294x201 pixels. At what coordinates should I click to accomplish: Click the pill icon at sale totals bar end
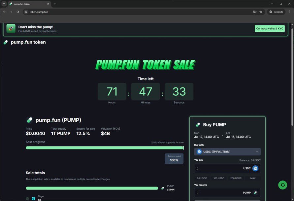163,188
